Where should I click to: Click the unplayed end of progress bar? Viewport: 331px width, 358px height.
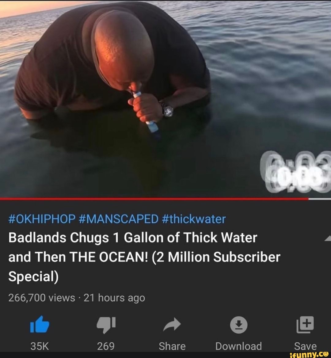click(320, 199)
